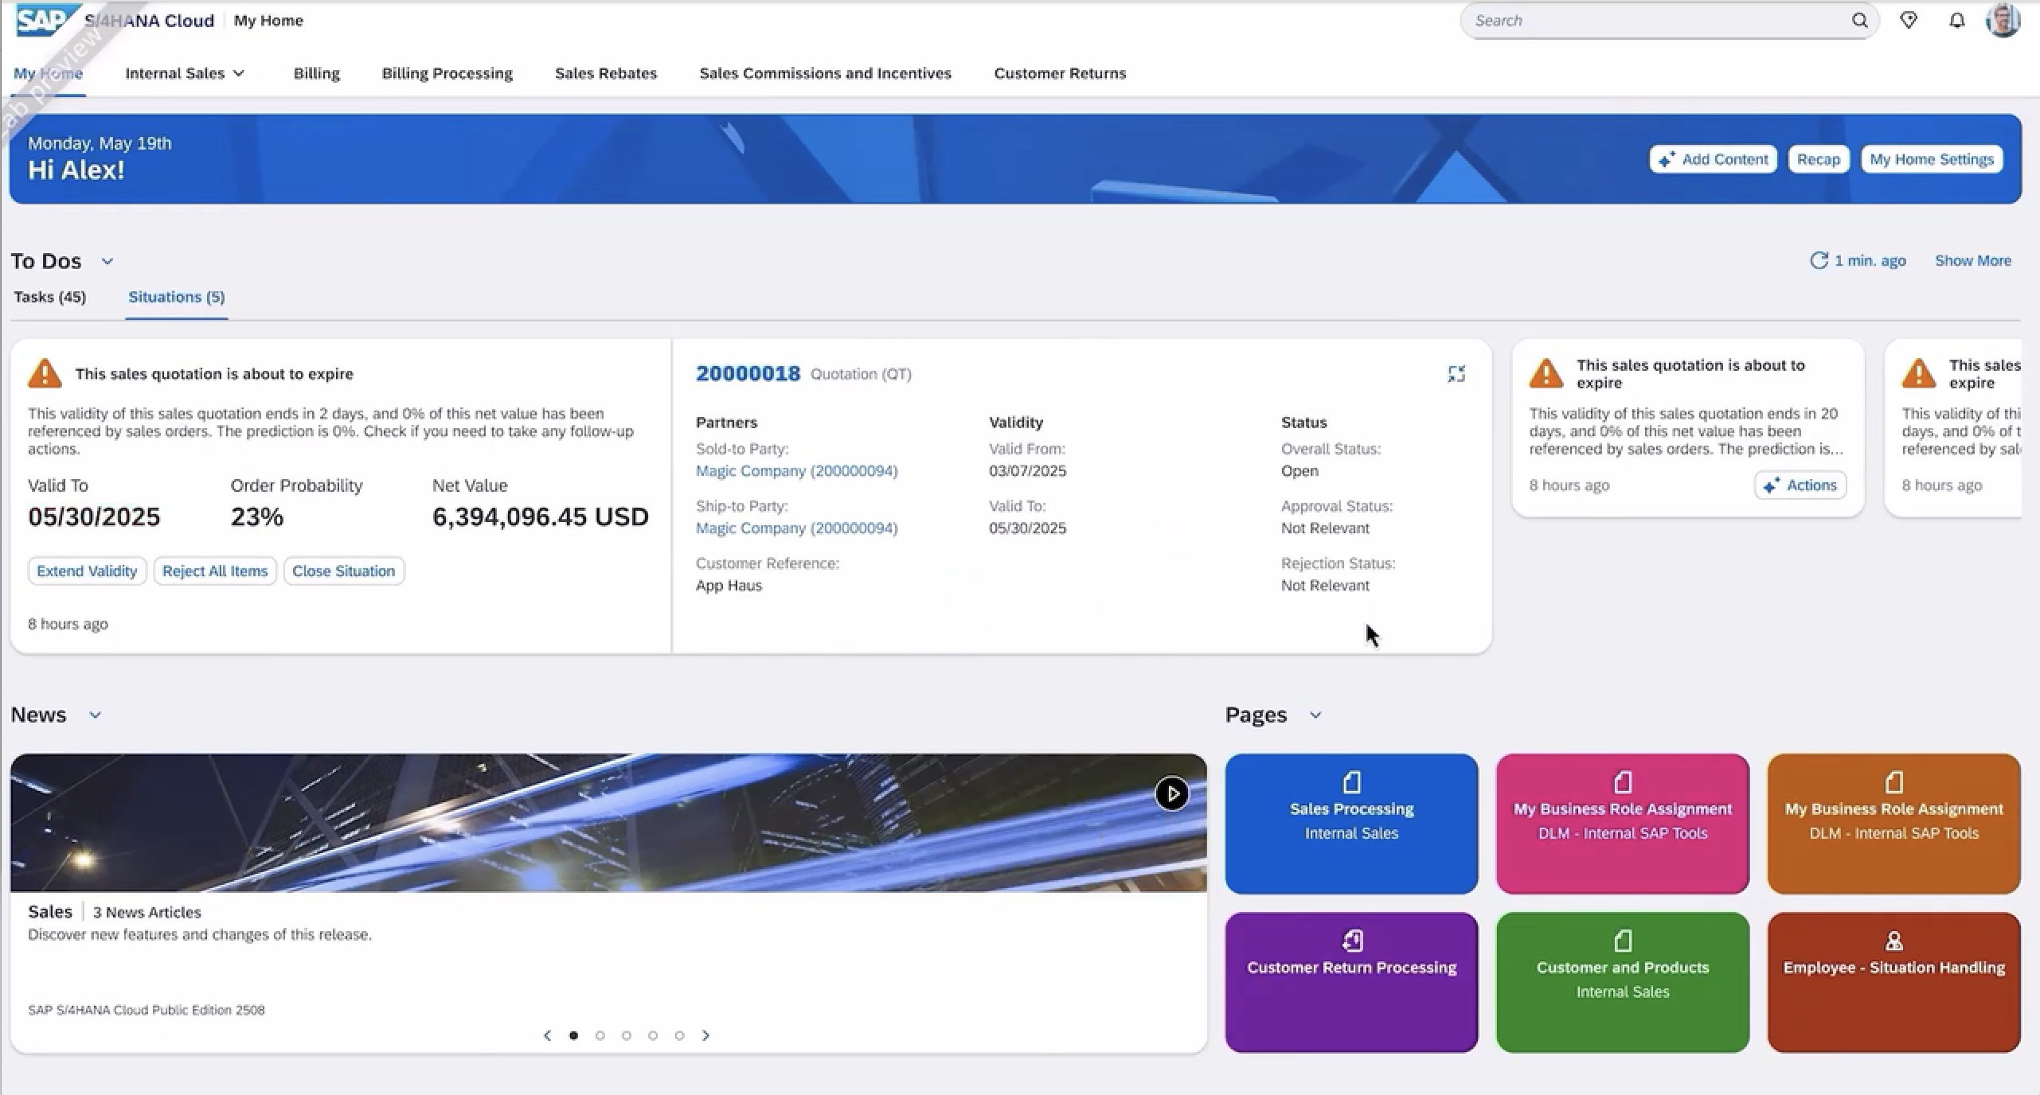Open orange My Business Role Assignment tile

tap(1893, 824)
